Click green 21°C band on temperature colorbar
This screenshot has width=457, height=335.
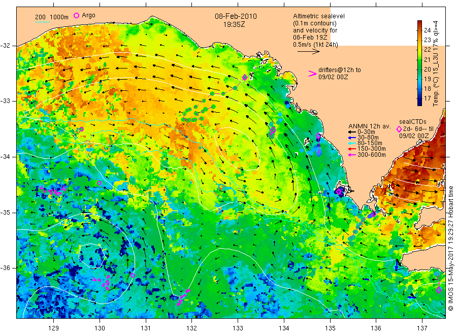coord(420,60)
